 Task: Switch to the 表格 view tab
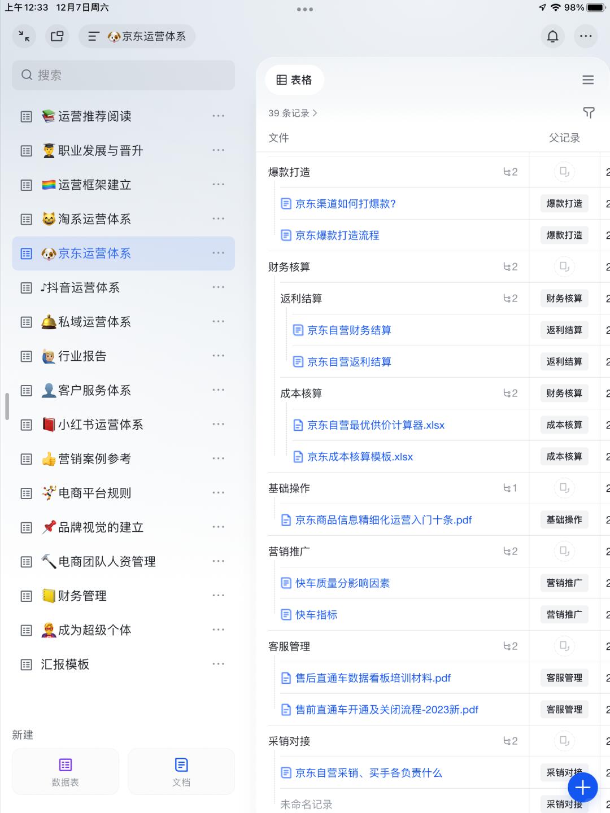coord(294,80)
